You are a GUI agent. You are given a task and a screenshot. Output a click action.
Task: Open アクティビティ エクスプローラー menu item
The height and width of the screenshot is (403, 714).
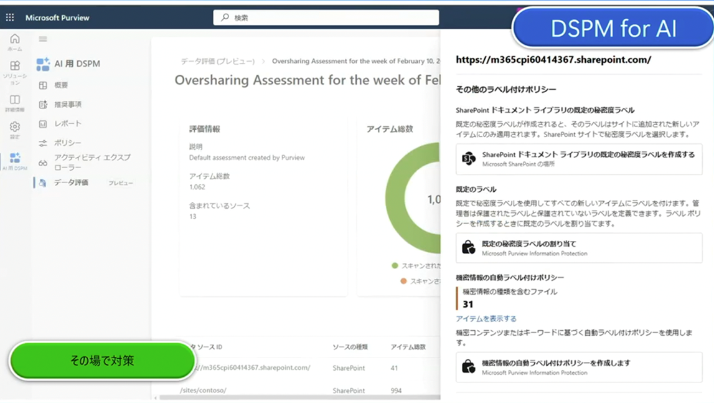(x=92, y=163)
